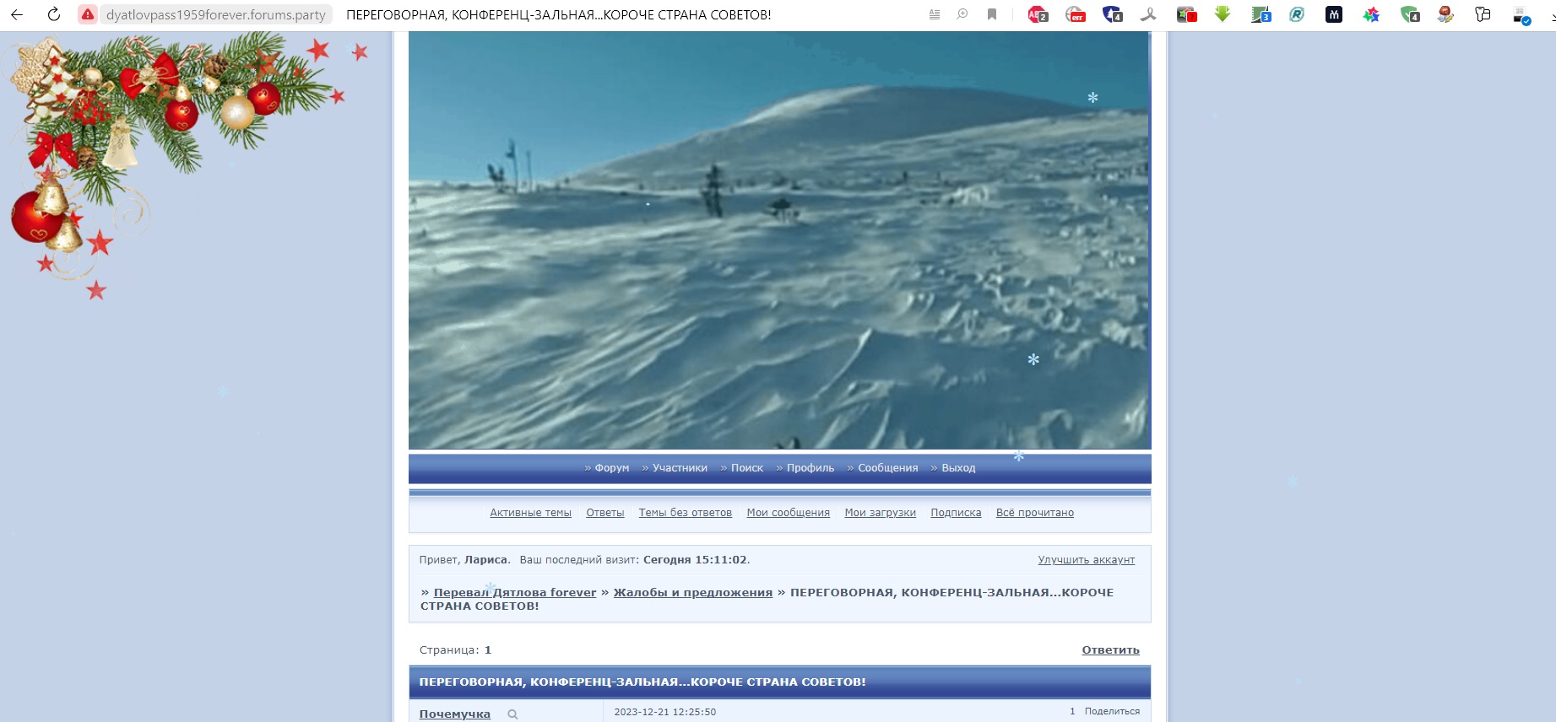Open the dark square M extension
Screen dimensions: 1556x722
click(1334, 14)
